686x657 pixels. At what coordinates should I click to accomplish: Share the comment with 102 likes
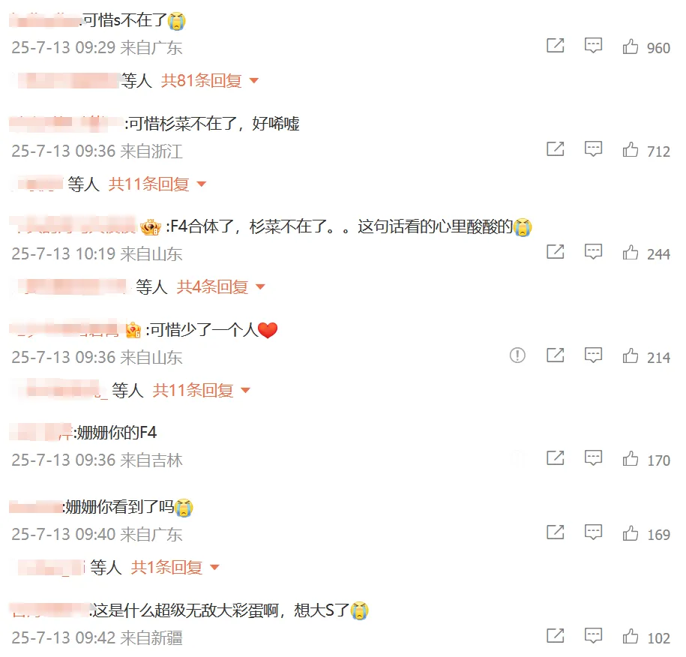[x=556, y=635]
